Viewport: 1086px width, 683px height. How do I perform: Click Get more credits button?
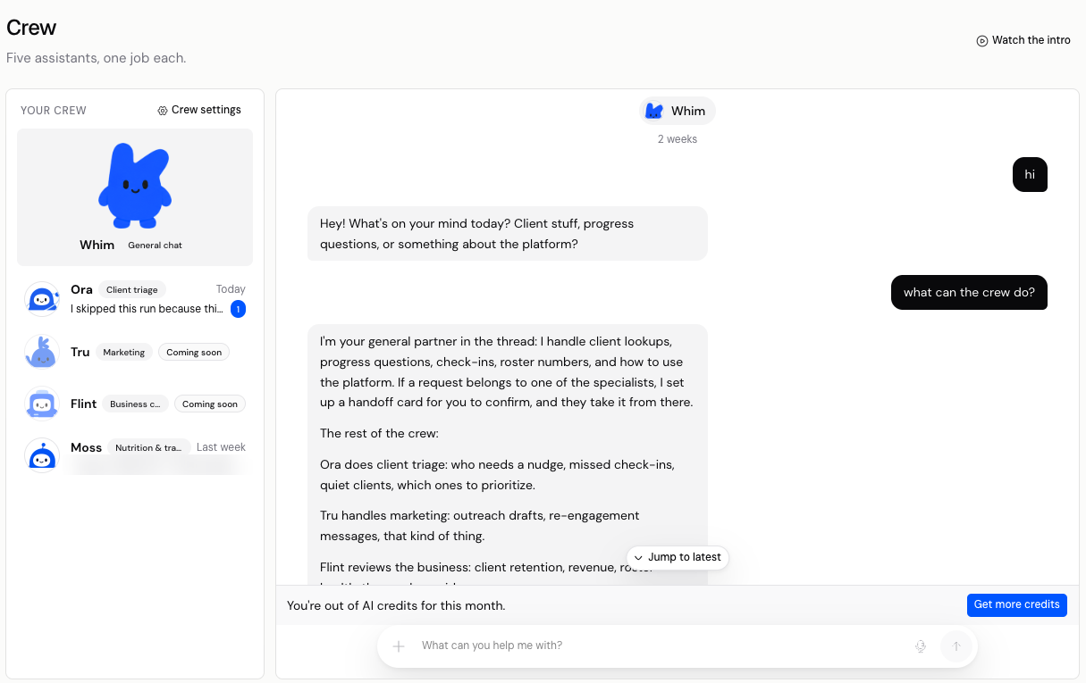1017,605
